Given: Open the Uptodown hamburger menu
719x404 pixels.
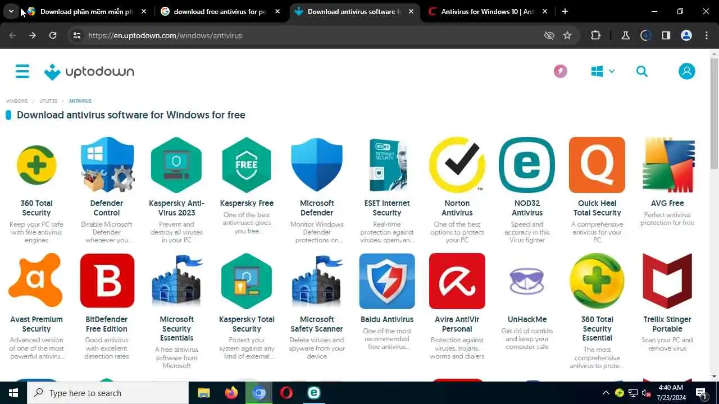Looking at the screenshot, I should coord(22,71).
